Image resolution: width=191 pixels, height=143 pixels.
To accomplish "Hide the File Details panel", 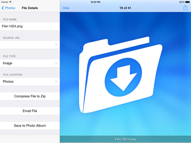I will tap(66, 8).
